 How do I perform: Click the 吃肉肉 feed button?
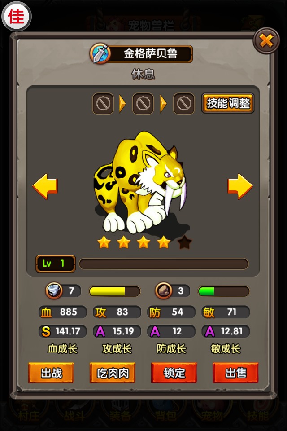coord(113,373)
